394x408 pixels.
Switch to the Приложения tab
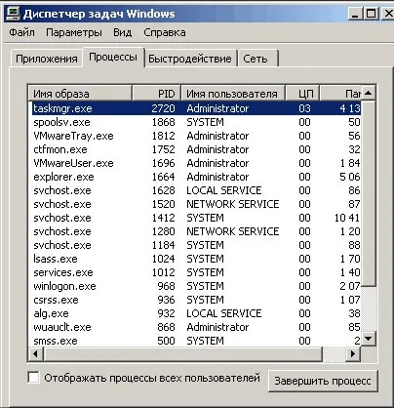click(47, 59)
